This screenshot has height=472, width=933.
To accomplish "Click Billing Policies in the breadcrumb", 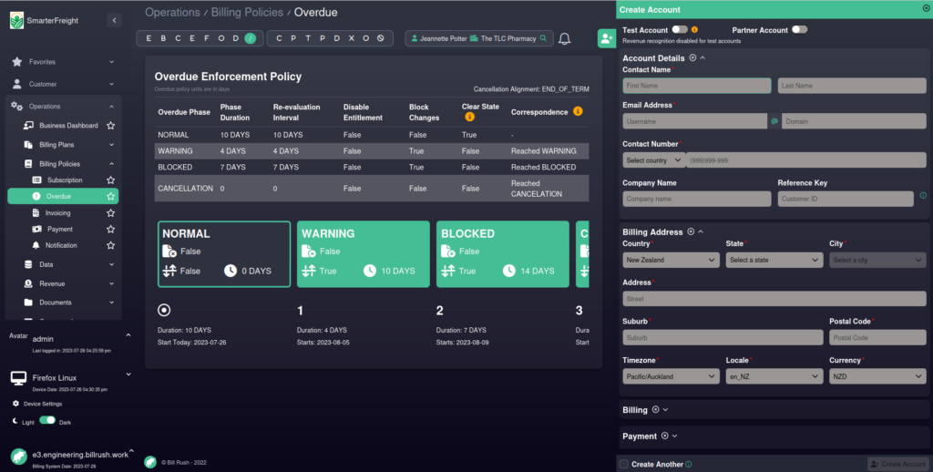I will 247,13.
